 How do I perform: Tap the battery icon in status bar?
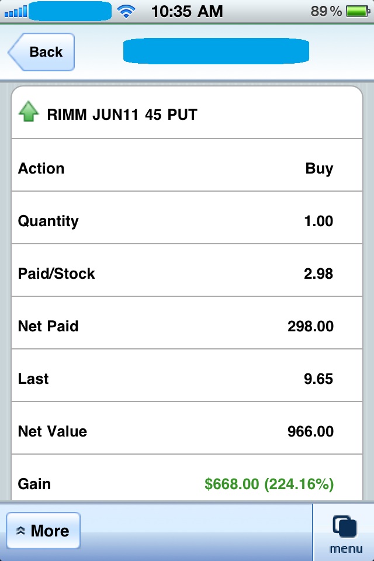tap(355, 11)
